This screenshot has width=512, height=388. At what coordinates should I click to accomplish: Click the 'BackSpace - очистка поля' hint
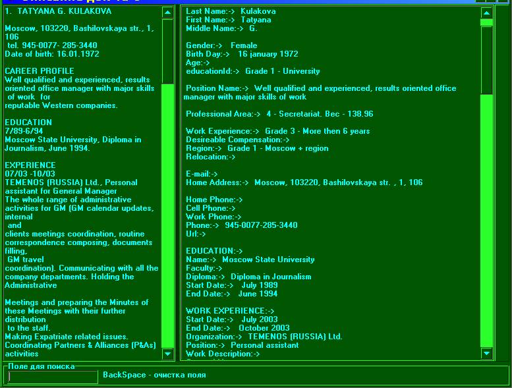pos(154,375)
